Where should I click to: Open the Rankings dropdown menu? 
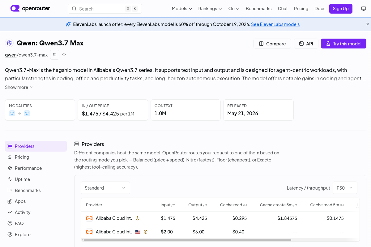[x=210, y=9]
